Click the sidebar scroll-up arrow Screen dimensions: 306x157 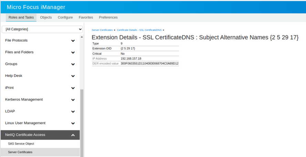click(x=82, y=37)
